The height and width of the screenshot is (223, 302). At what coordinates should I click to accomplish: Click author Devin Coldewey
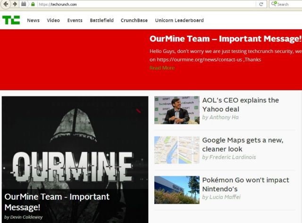(26, 217)
